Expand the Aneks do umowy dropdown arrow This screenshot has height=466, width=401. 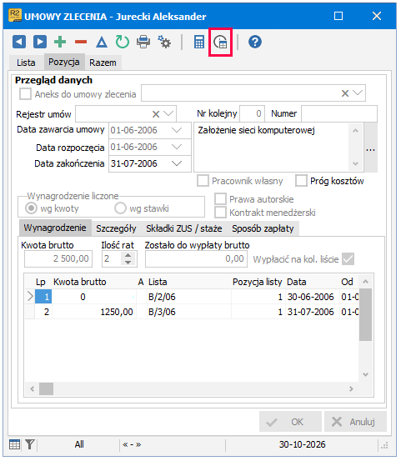pyautogui.click(x=358, y=93)
